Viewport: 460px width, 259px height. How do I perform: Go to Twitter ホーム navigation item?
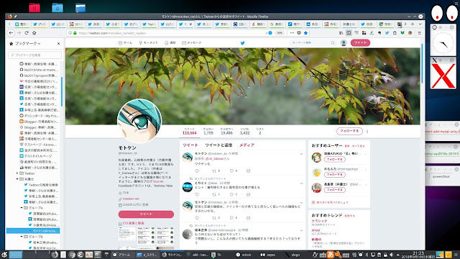pos(125,43)
